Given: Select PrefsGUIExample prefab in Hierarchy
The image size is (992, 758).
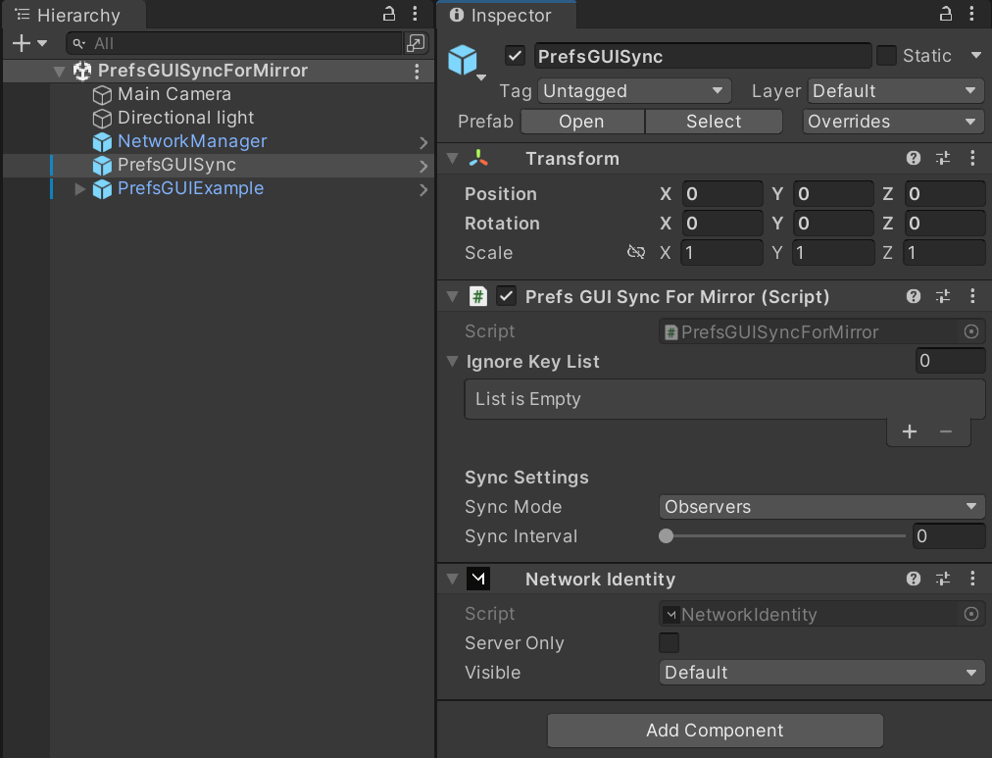Looking at the screenshot, I should pyautogui.click(x=190, y=188).
